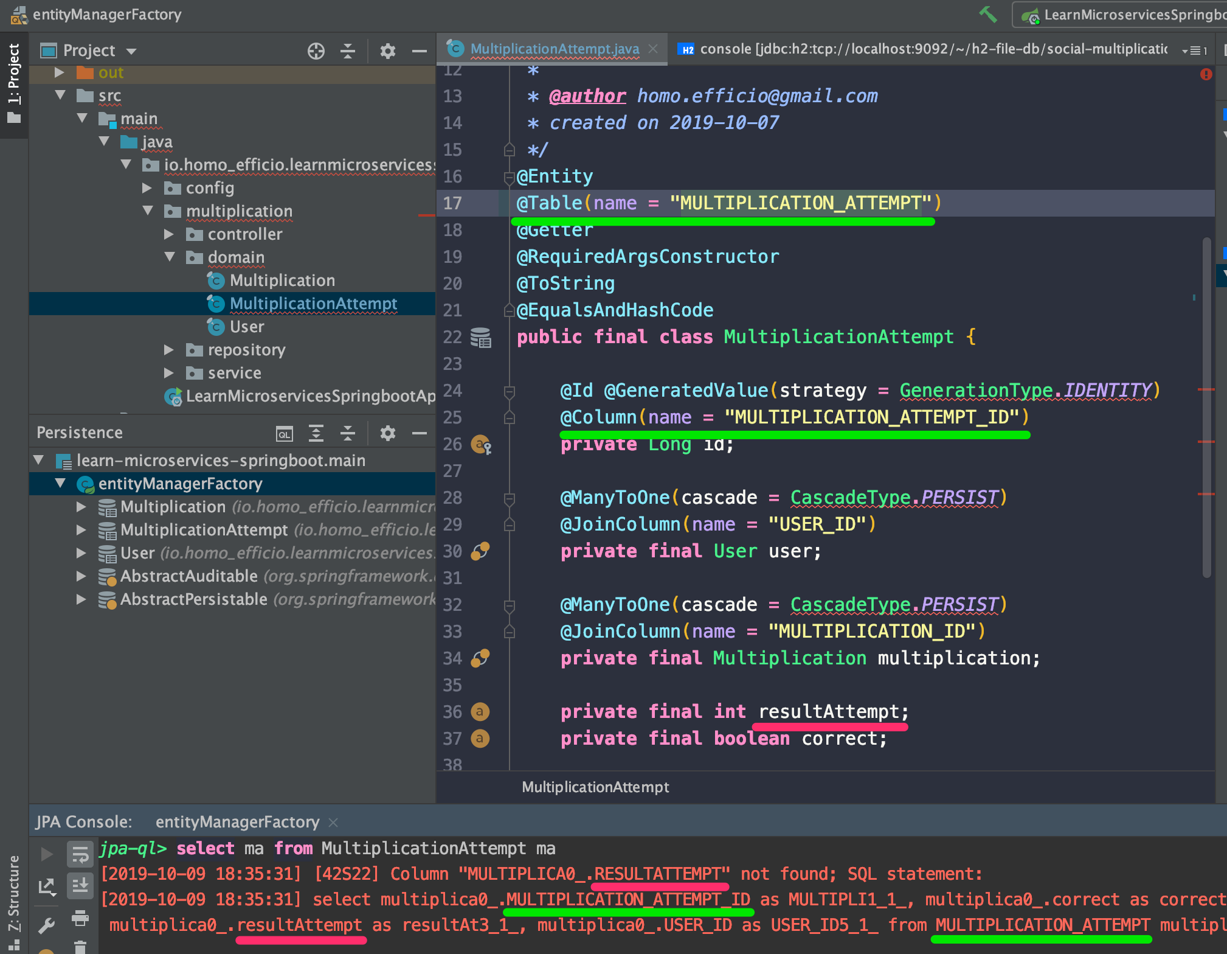
Task: Collapse the java folder
Action: click(104, 142)
